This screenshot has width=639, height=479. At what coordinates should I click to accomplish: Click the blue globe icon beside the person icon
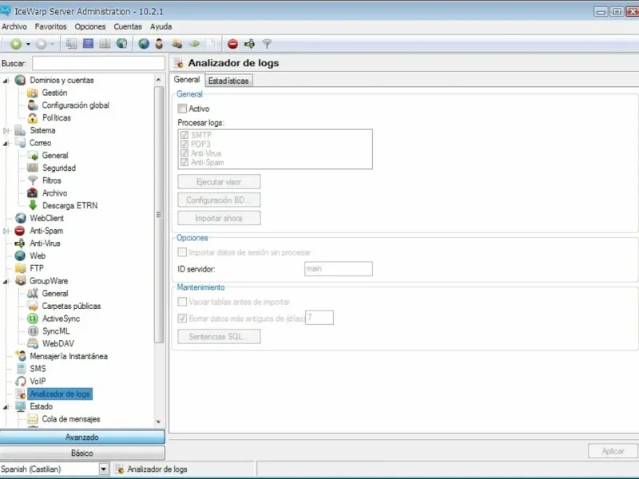pos(144,44)
